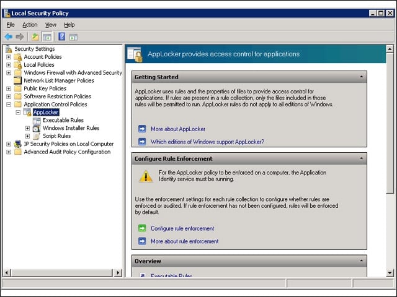Click the Forward arrow toolbar icon
The width and height of the screenshot is (397, 297).
pyautogui.click(x=20, y=37)
